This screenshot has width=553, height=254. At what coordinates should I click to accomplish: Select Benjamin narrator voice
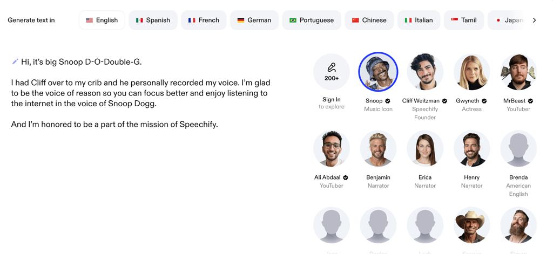[378, 149]
